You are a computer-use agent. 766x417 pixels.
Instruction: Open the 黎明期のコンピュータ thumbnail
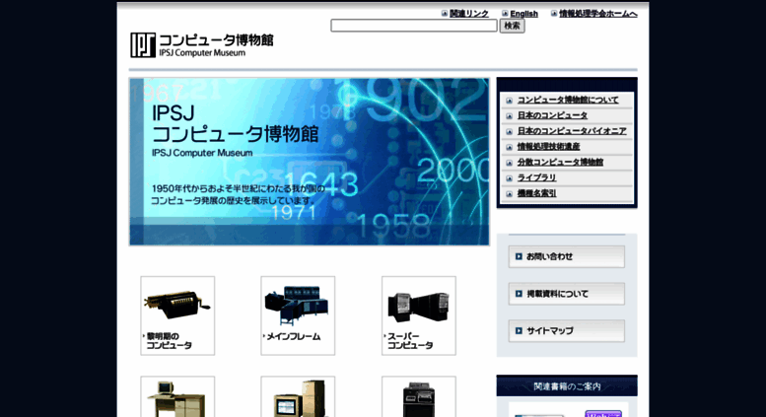[177, 315]
